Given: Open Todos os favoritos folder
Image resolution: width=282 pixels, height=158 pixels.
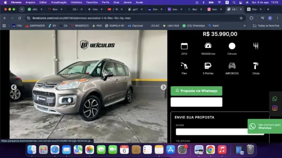Looking at the screenshot, I should [x=266, y=26].
